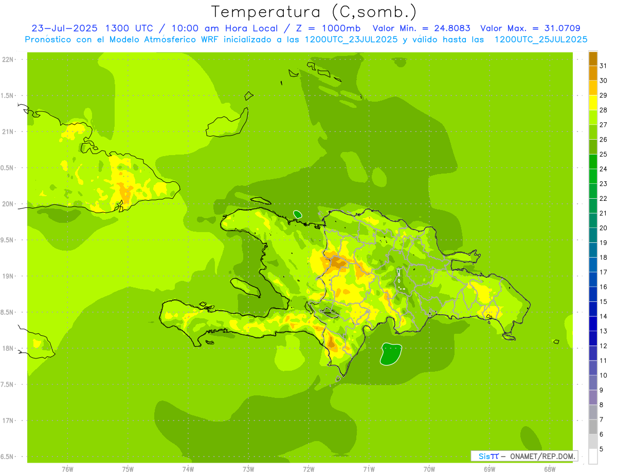This screenshot has height=476, width=617.
Task: Click the '76W' longitude label
Action: [x=67, y=469]
